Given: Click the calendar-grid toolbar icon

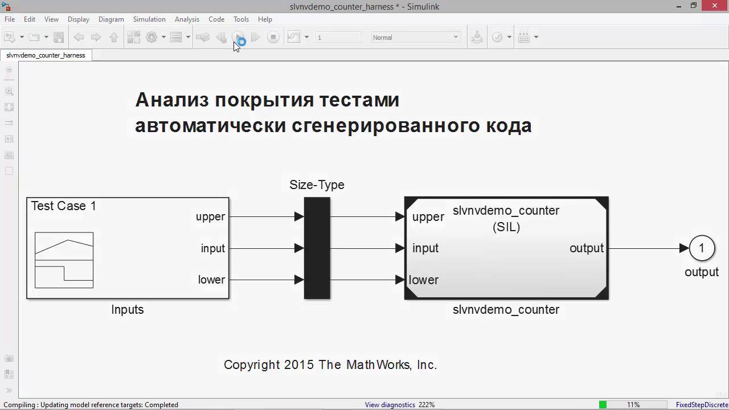Looking at the screenshot, I should tap(525, 38).
